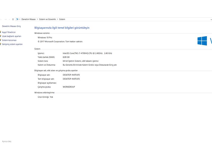Click the 'Ayrıca bkz.' text
This screenshot has width=212, height=159.
[7, 142]
